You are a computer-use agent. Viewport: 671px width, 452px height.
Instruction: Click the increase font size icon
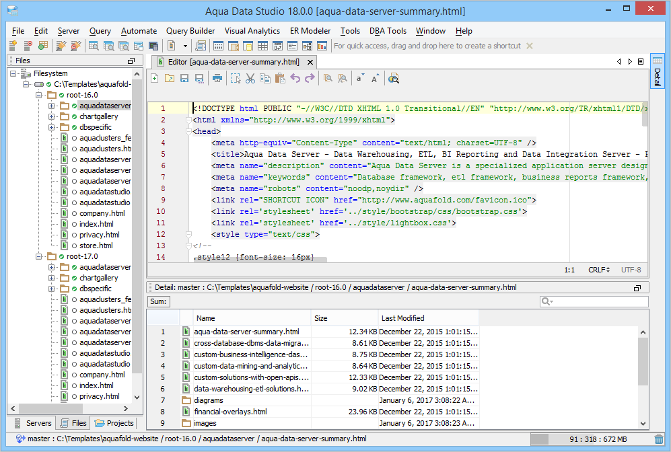tap(376, 79)
